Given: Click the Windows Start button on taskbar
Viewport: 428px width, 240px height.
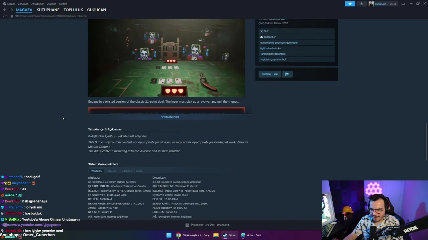Looking at the screenshot, I should [x=169, y=235].
